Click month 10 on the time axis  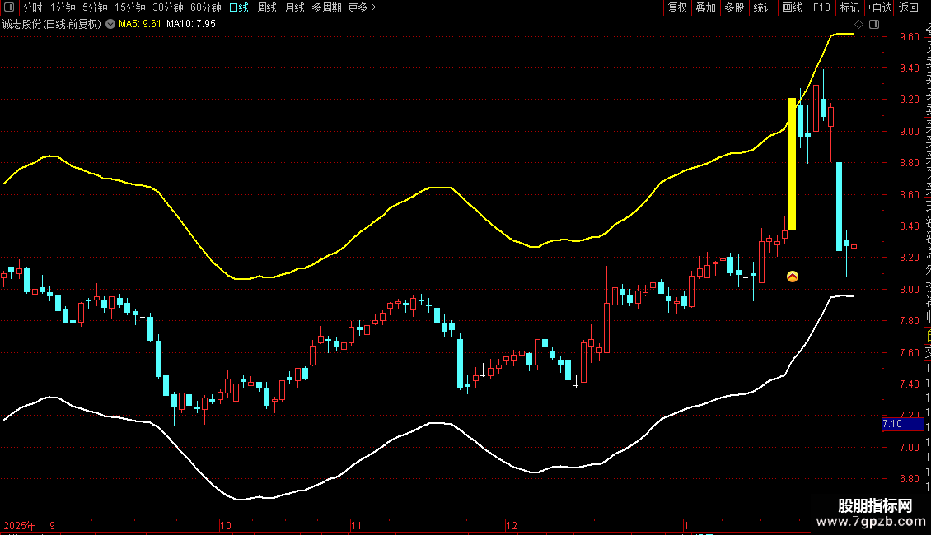(x=225, y=525)
